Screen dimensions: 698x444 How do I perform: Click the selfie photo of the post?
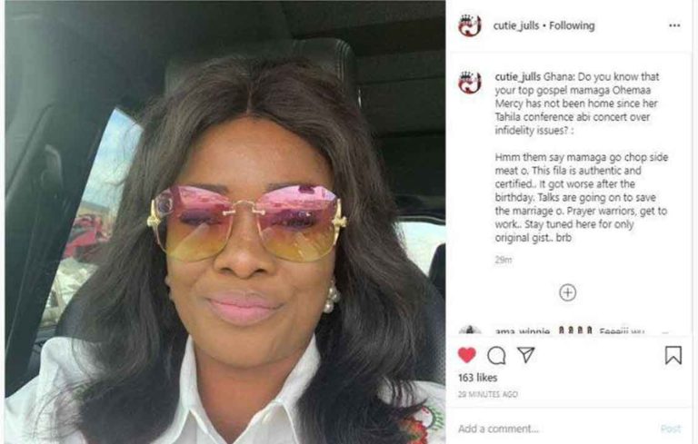(224, 222)
